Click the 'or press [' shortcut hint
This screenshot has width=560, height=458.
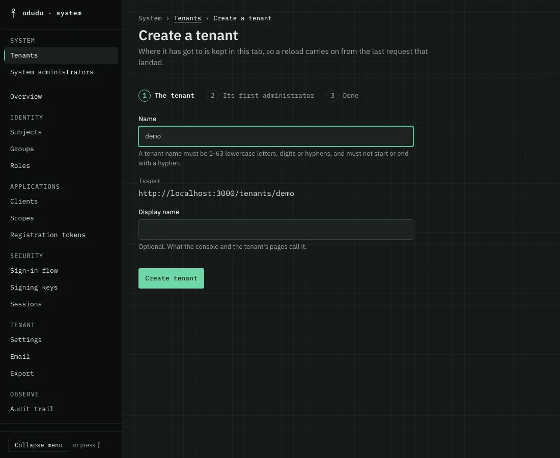pyautogui.click(x=87, y=445)
